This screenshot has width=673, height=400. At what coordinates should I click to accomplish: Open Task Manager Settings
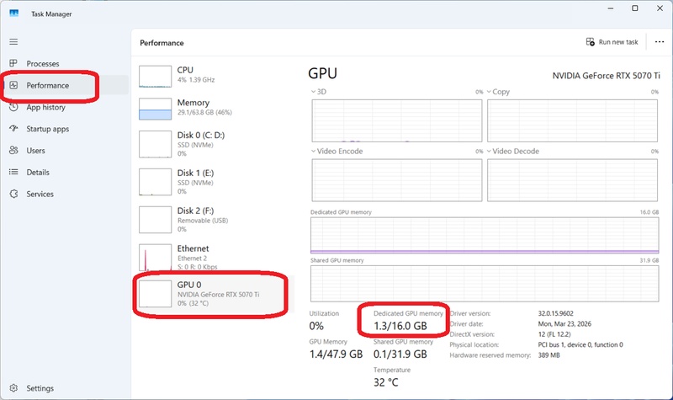tap(40, 388)
